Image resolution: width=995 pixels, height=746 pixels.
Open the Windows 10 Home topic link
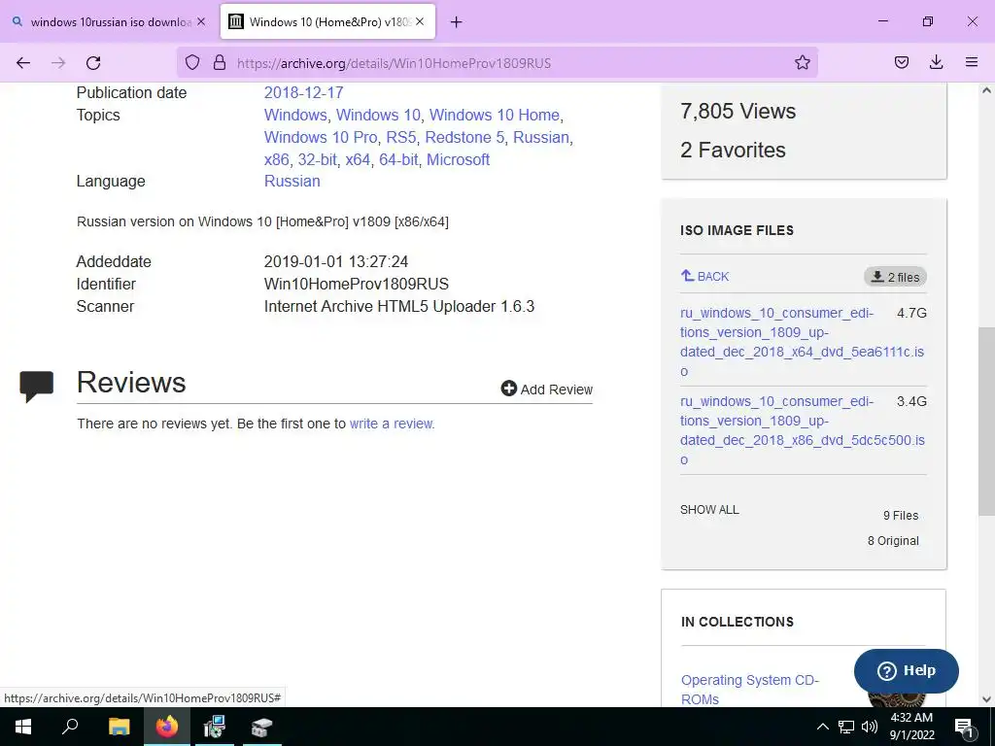pos(495,115)
